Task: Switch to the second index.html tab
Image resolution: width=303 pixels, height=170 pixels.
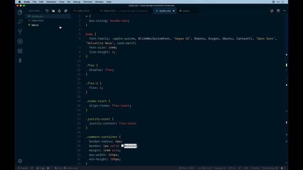Action: click(x=125, y=11)
